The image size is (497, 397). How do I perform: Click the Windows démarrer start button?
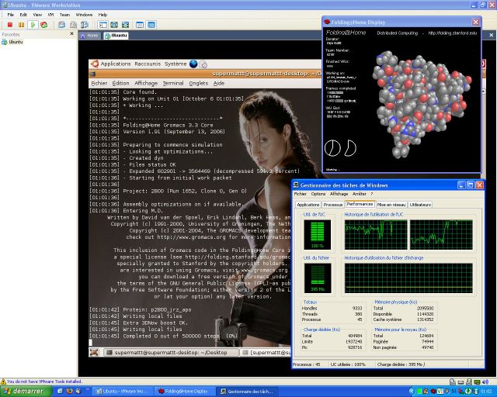[x=26, y=392]
